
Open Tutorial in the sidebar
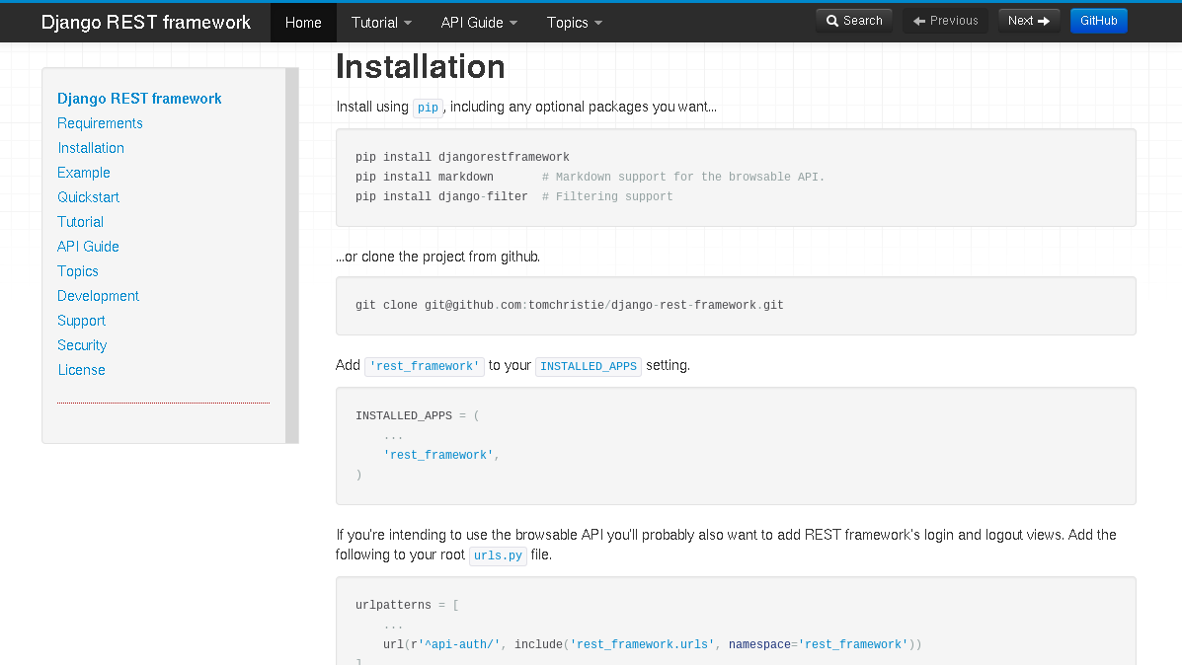point(80,222)
